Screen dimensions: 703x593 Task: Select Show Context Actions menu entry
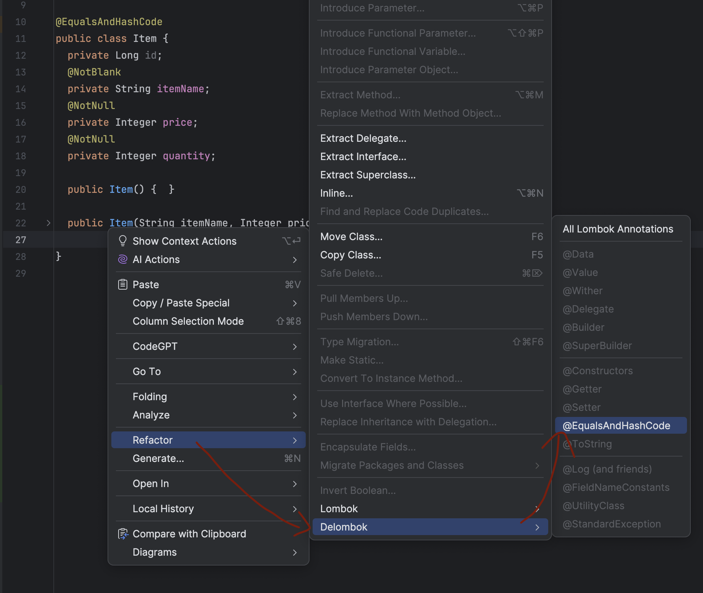pos(208,241)
